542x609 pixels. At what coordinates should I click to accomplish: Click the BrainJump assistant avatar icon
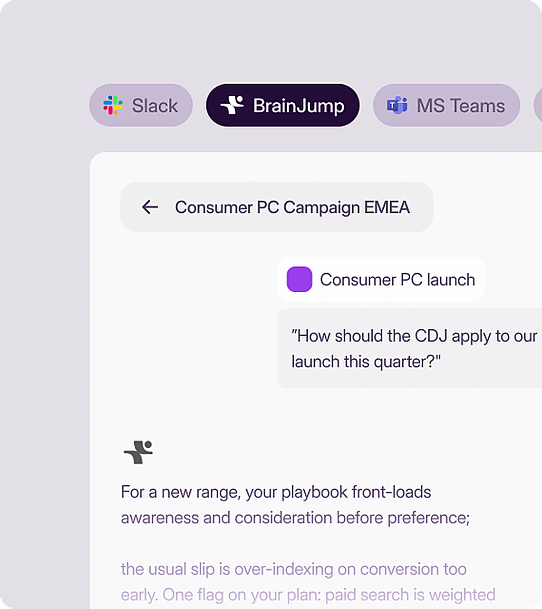point(138,452)
